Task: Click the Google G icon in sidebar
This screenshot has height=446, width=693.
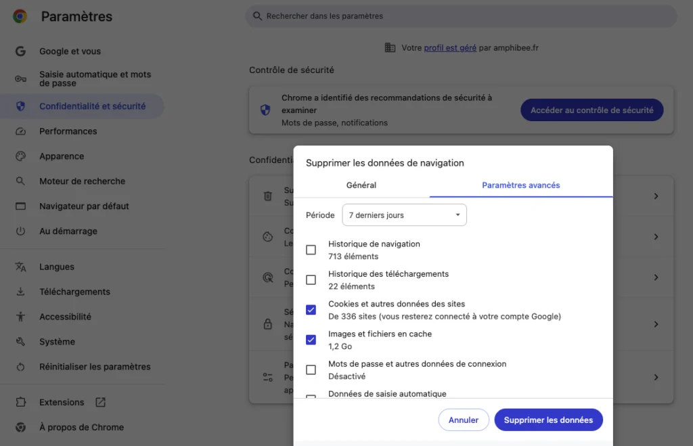Action: click(x=20, y=51)
